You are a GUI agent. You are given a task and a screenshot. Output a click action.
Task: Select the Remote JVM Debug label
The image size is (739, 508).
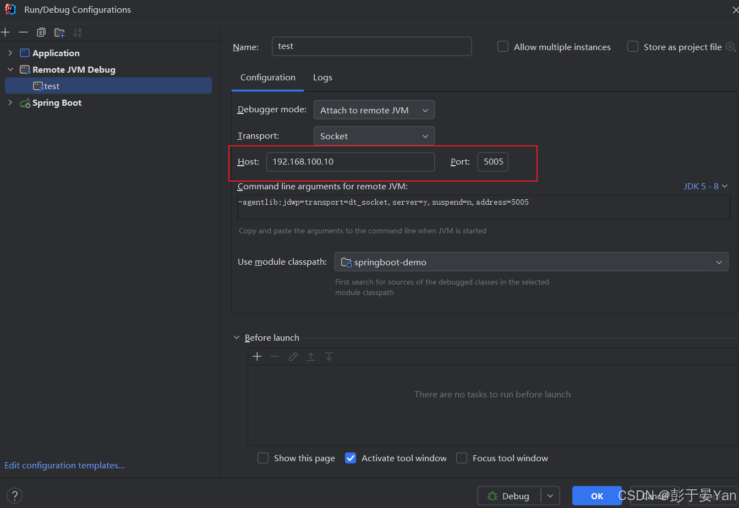click(74, 70)
